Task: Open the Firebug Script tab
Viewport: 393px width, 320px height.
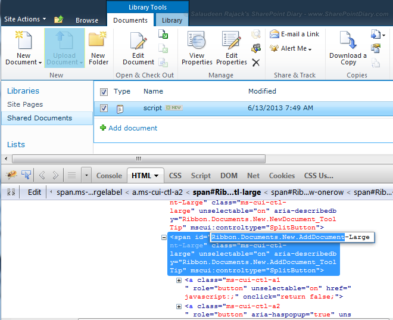Action: [x=201, y=176]
